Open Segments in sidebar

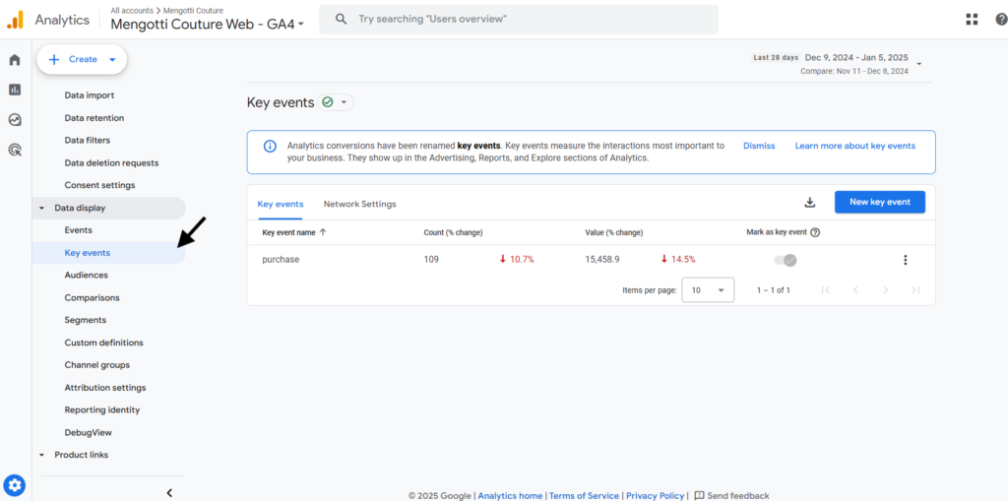click(x=86, y=320)
